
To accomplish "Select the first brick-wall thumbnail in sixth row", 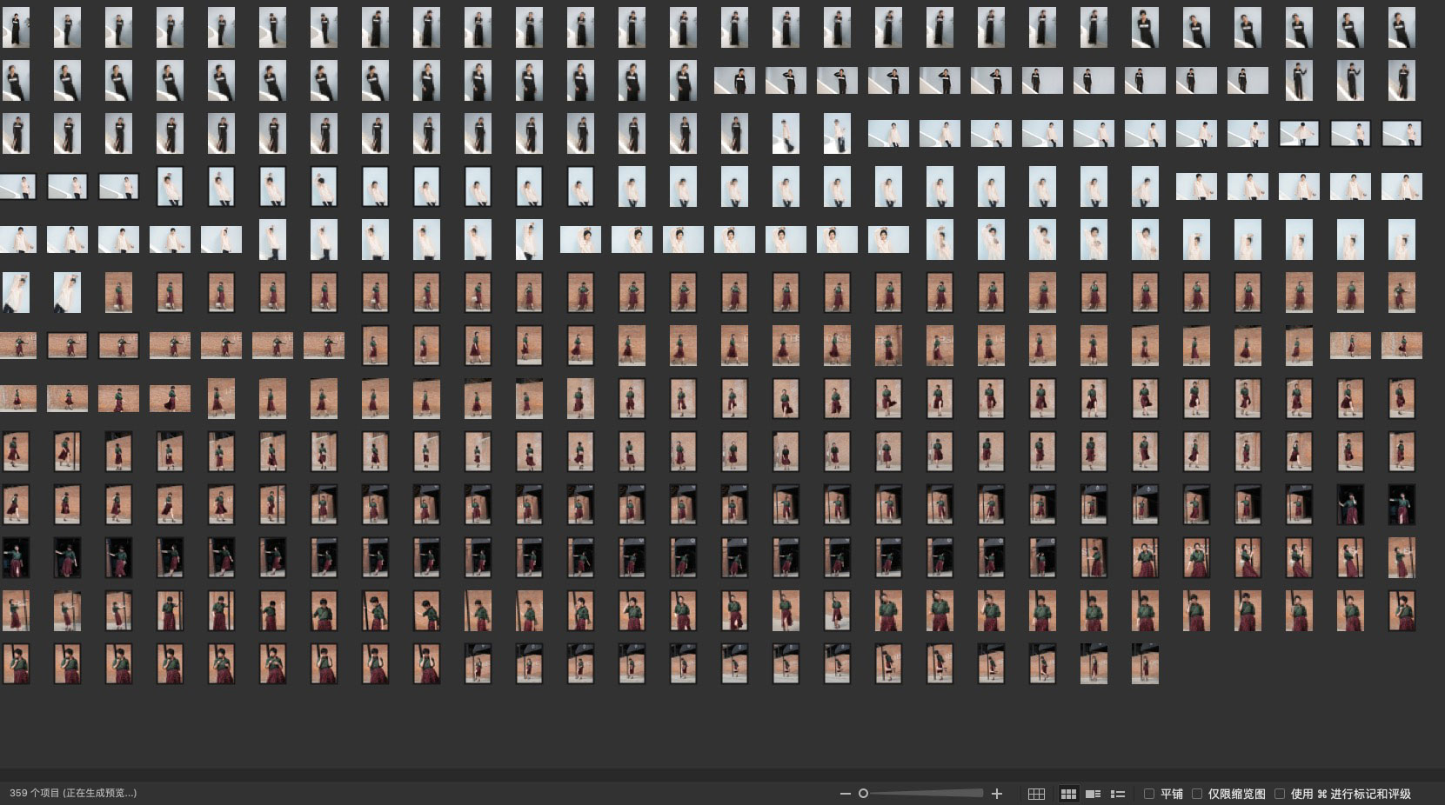I will click(118, 293).
